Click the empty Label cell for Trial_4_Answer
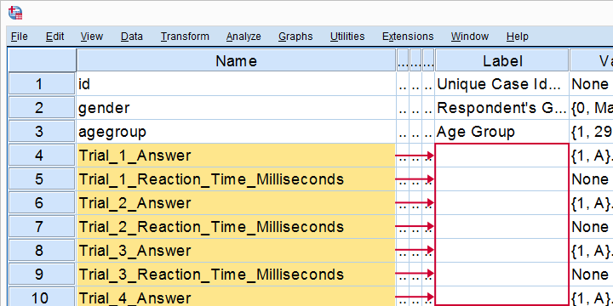The height and width of the screenshot is (306, 613). coord(502,297)
